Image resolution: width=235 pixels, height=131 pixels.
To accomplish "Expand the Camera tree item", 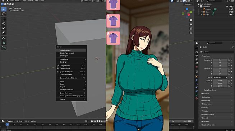I will tap(201, 9).
